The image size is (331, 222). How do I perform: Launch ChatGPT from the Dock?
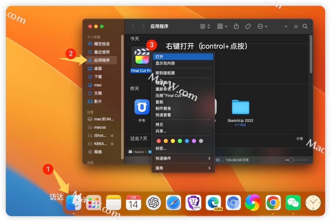(x=154, y=203)
